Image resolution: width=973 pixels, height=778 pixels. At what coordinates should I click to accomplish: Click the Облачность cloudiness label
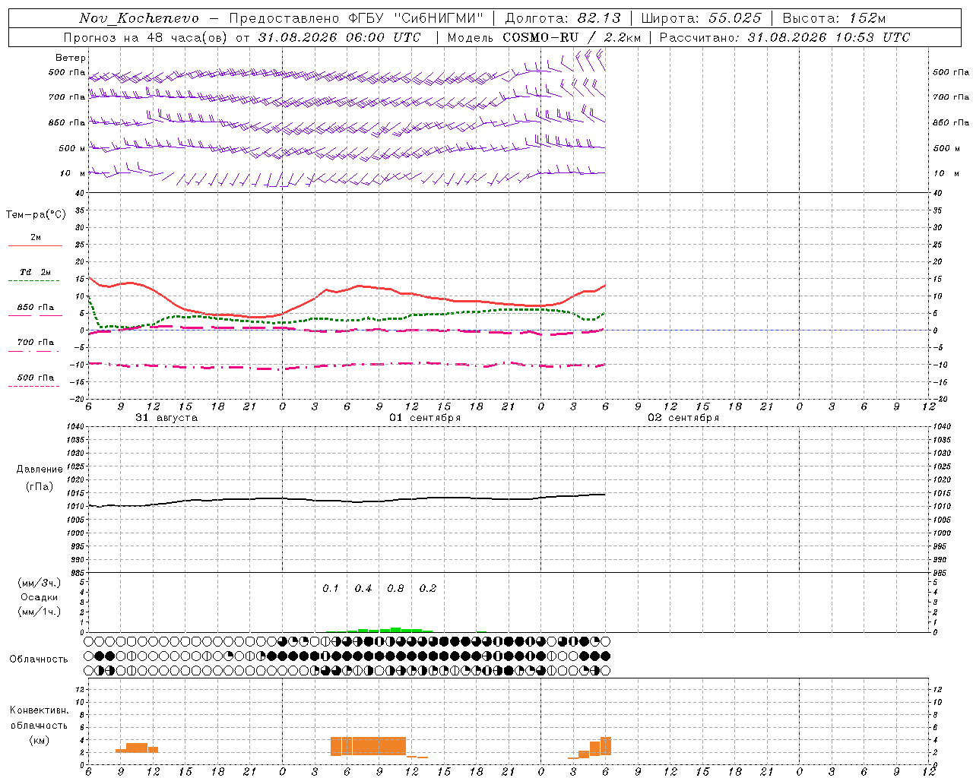click(x=39, y=659)
